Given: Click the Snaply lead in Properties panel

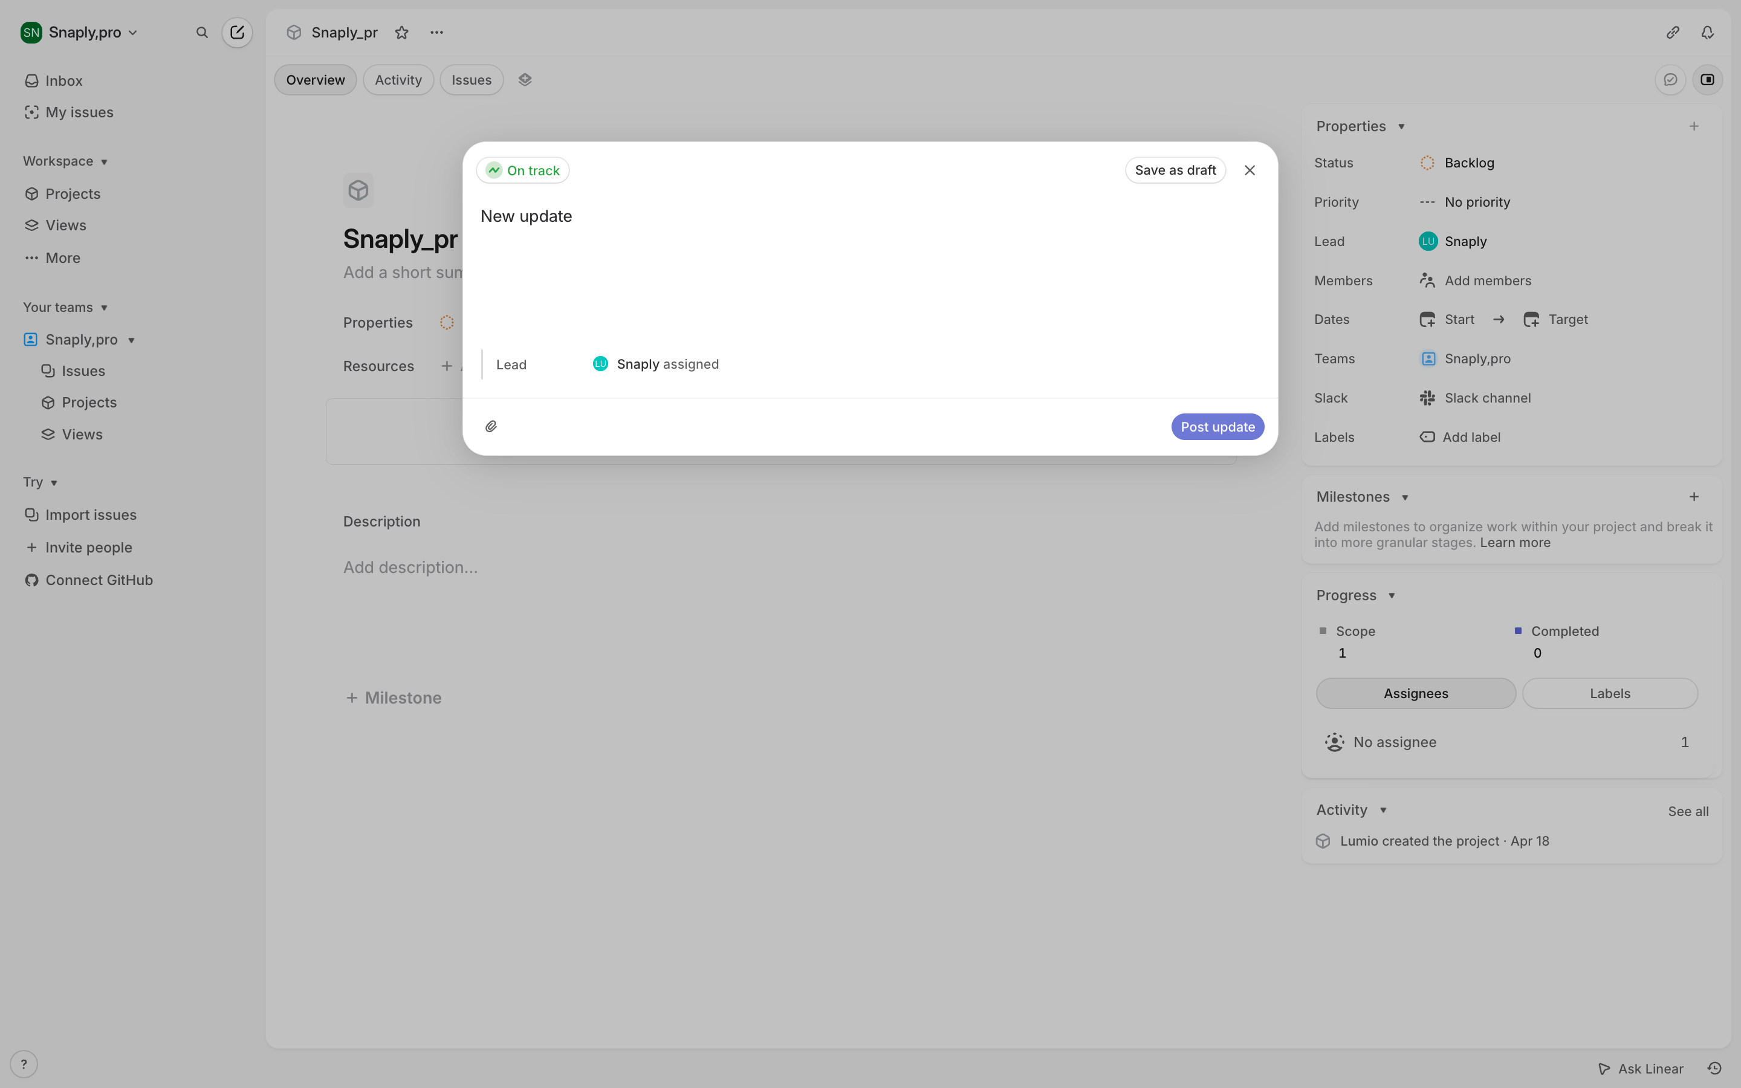Looking at the screenshot, I should tap(1453, 242).
